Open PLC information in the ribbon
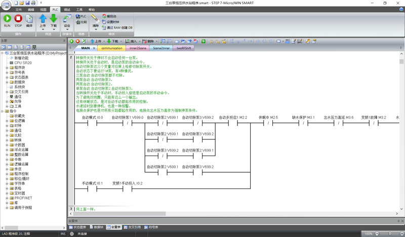Viewport: 405px width, 237px height. coord(81,16)
